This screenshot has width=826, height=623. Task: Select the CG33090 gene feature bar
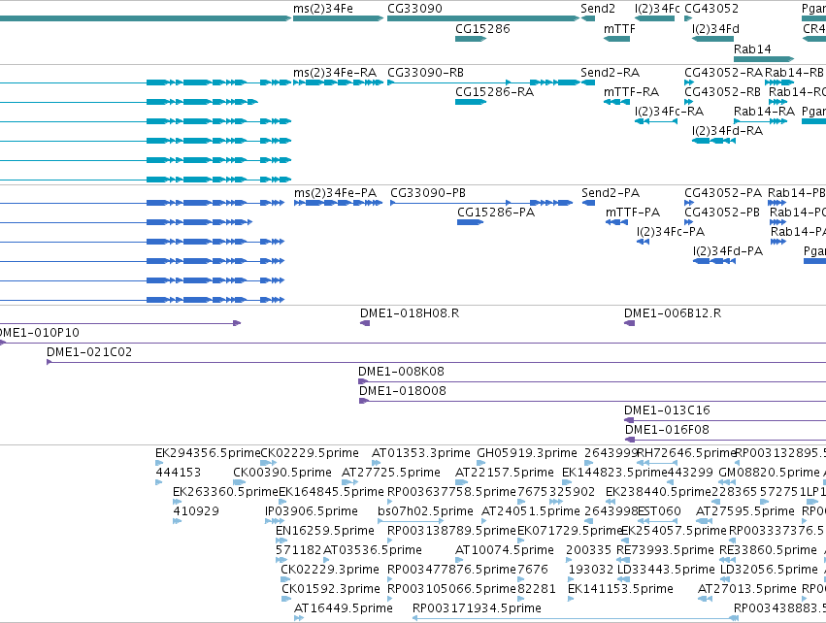(x=483, y=18)
